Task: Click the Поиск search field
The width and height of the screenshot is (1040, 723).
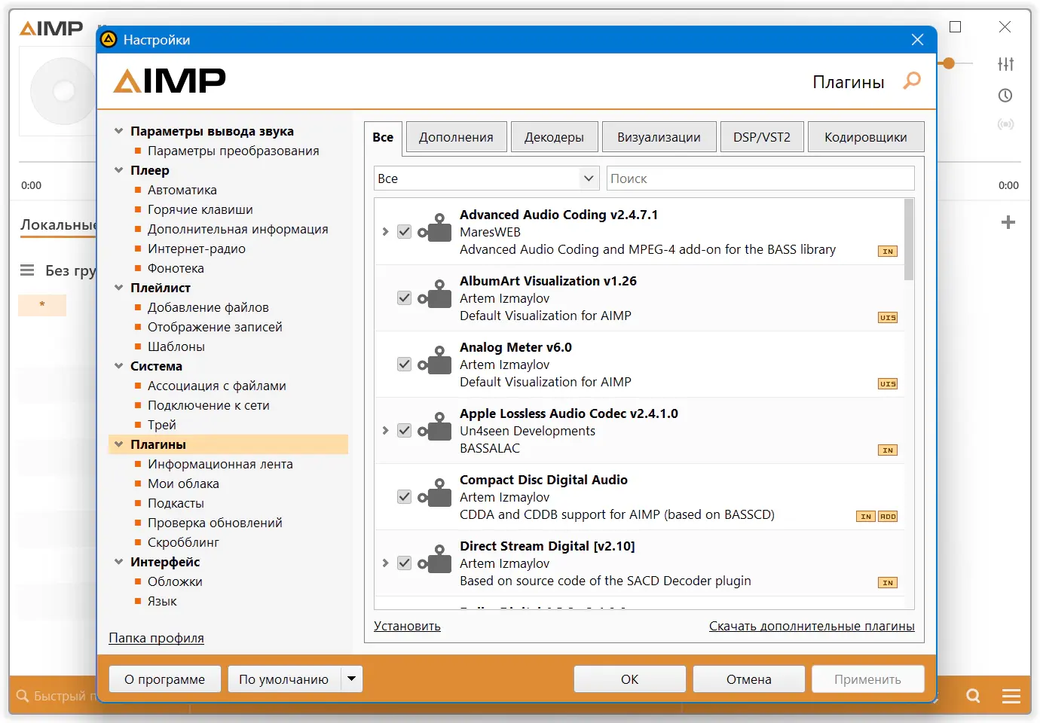Action: pyautogui.click(x=760, y=178)
